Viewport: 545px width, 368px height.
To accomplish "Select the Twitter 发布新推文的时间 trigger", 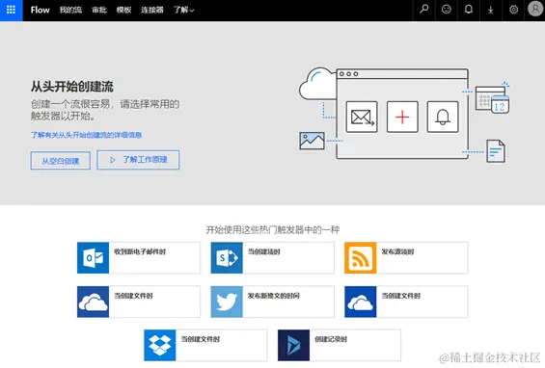I will pyautogui.click(x=272, y=302).
